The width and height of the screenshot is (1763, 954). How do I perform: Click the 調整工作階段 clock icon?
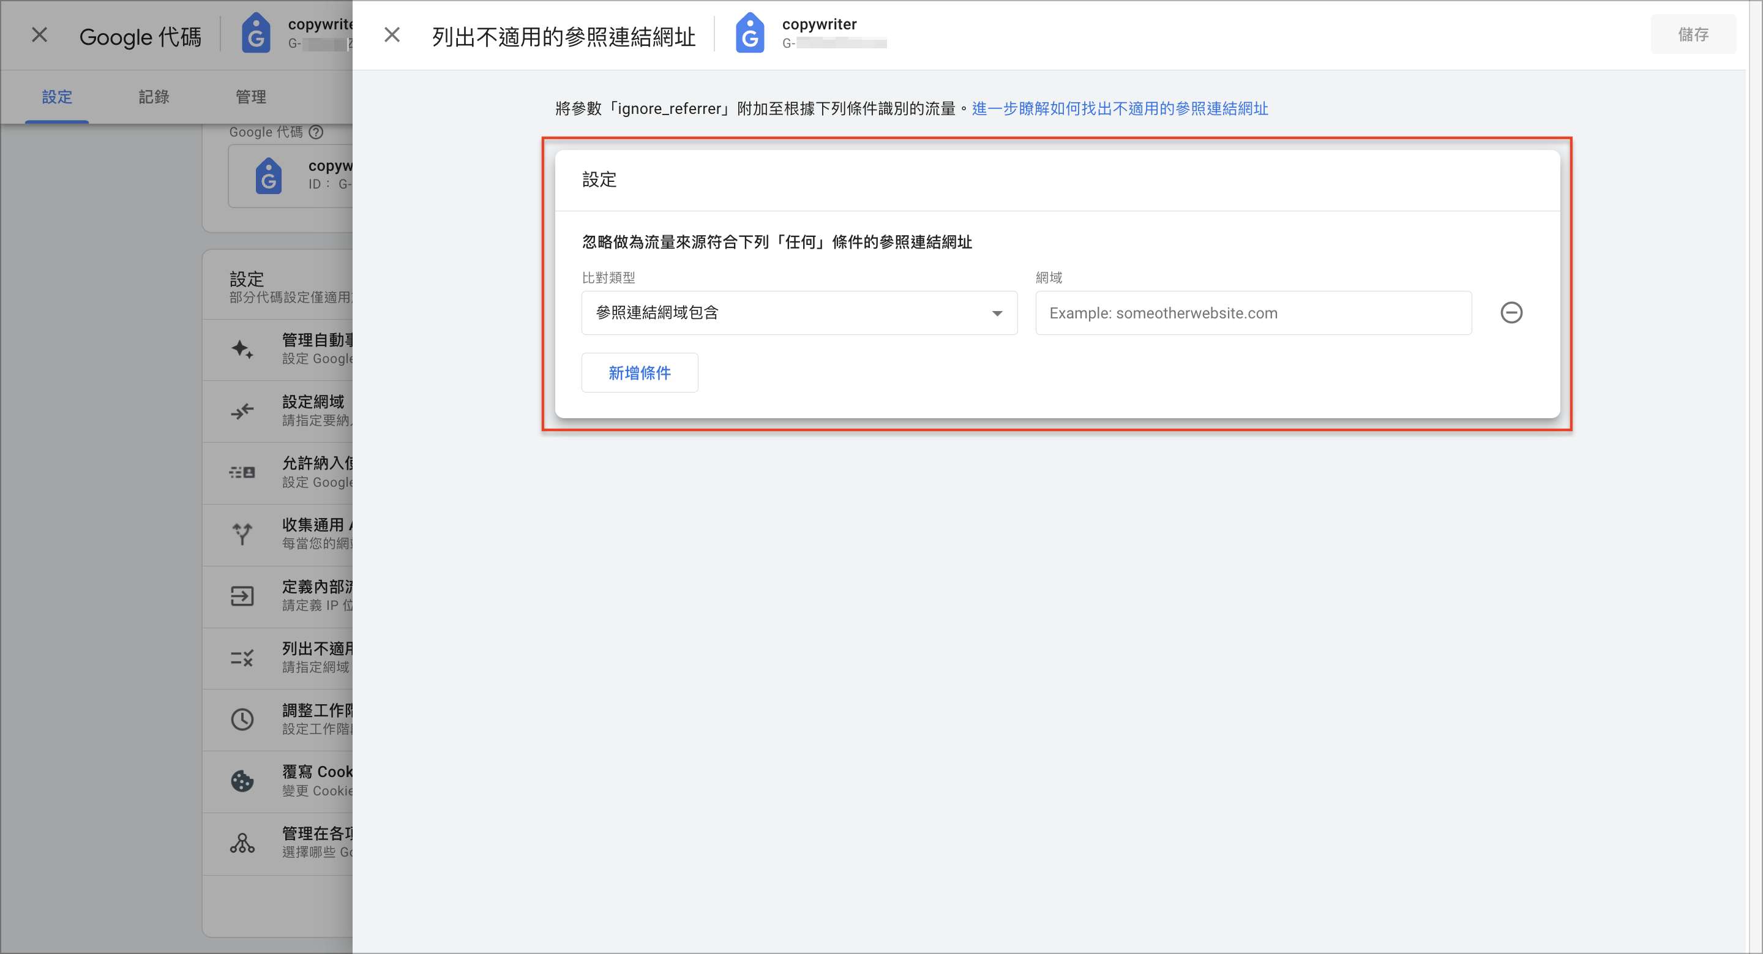[x=242, y=720]
